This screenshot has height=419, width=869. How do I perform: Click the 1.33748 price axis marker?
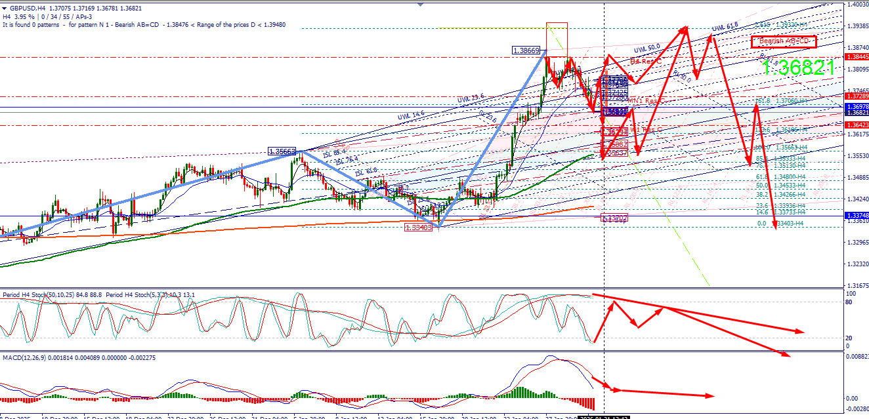click(x=856, y=215)
